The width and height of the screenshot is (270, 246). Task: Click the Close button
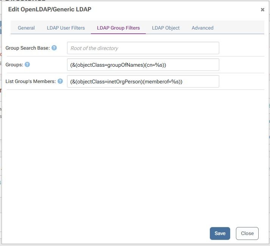pyautogui.click(x=247, y=233)
